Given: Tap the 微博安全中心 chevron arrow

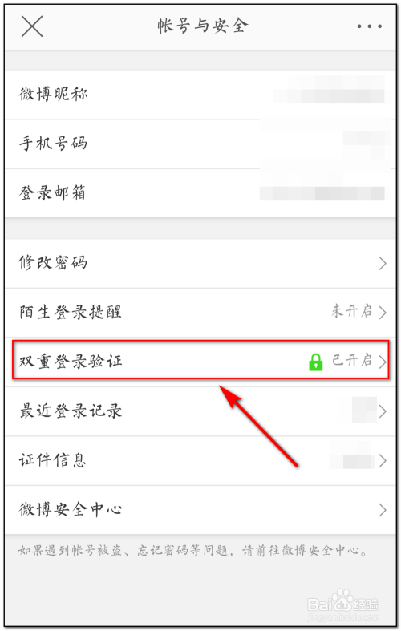Looking at the screenshot, I should click(382, 510).
